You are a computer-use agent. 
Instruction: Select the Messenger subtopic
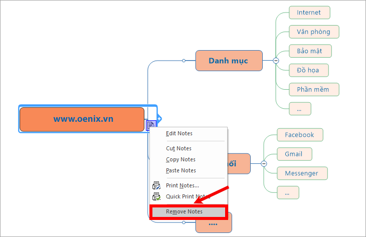302,173
